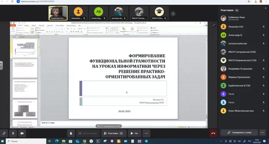This screenshot has height=144, width=269.
Task: Open the more menu beside Скопировать ссылку
Action: pyautogui.click(x=262, y=133)
